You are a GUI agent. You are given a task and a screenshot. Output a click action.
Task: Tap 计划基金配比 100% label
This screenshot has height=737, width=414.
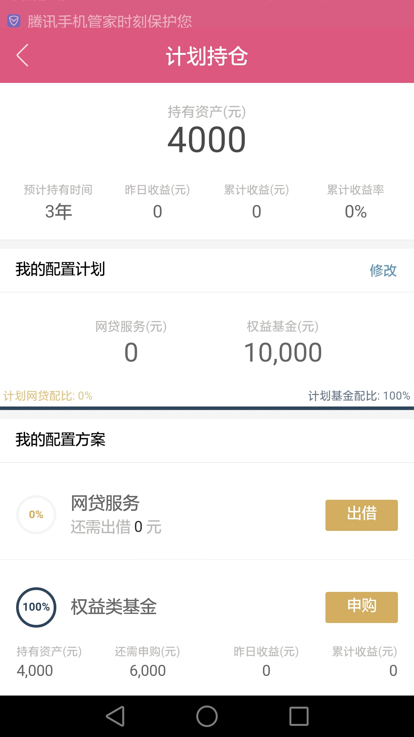[359, 396]
